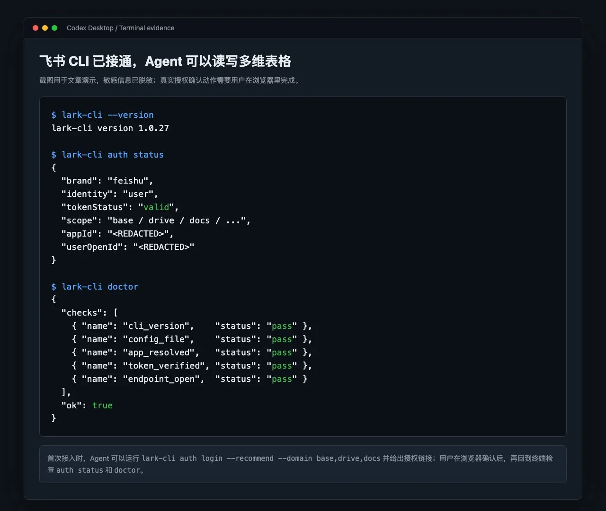Click the 'config_file' check row
Image resolution: width=606 pixels, height=511 pixels.
192,339
